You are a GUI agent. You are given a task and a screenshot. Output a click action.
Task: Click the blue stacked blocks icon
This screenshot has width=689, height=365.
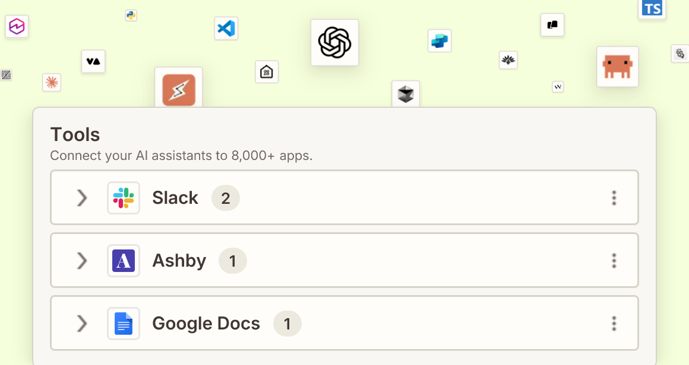point(440,41)
